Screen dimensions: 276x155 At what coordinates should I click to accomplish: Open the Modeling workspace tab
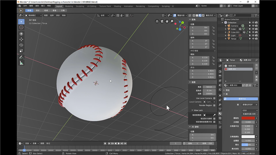[x=69, y=6]
